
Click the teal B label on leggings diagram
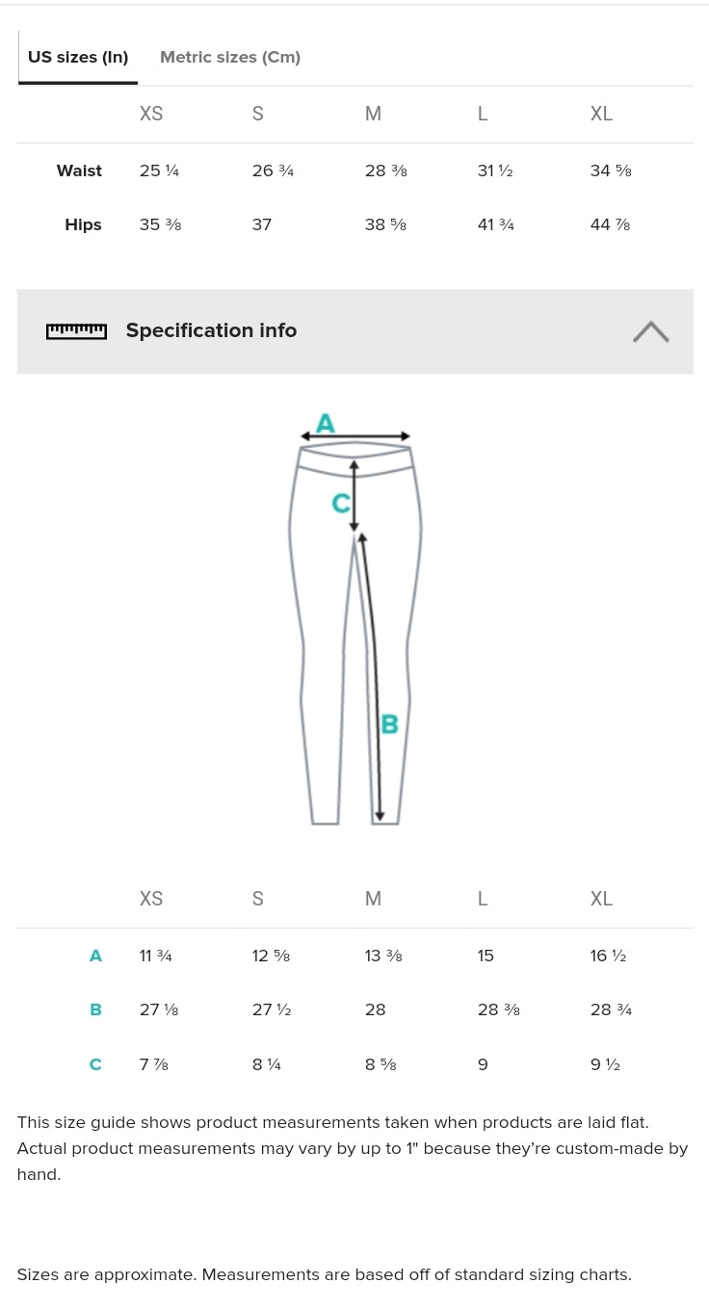tap(389, 723)
